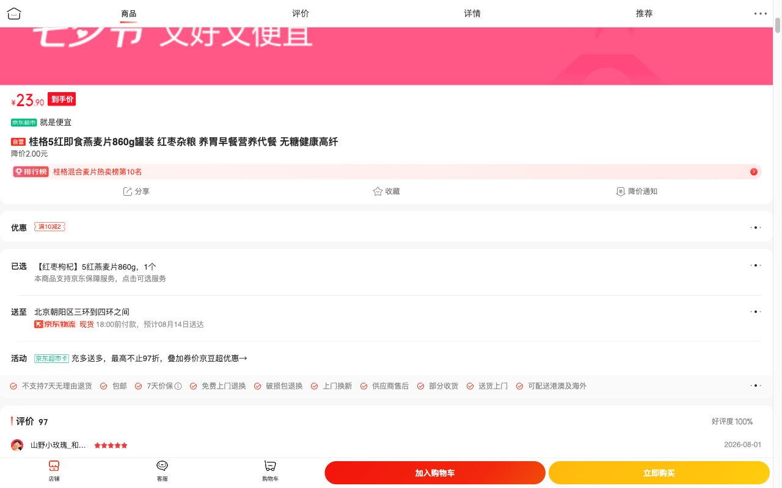
Task: Switch to the 评价 tab
Action: [x=301, y=13]
